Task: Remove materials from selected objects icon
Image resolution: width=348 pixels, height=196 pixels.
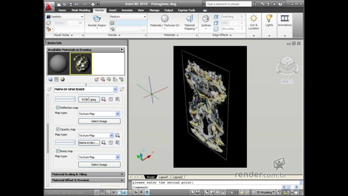Action: click(x=121, y=79)
